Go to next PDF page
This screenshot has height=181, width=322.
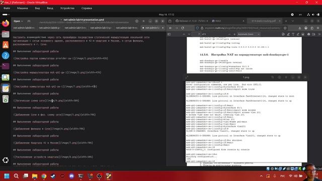pyautogui.click(x=189, y=34)
